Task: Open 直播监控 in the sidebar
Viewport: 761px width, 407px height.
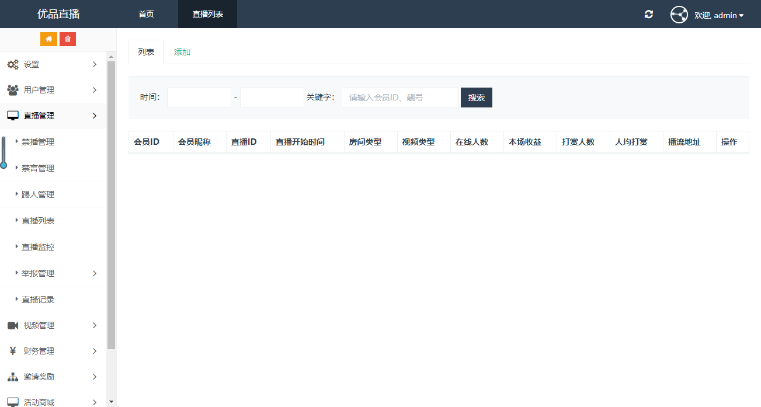Action: (x=38, y=247)
